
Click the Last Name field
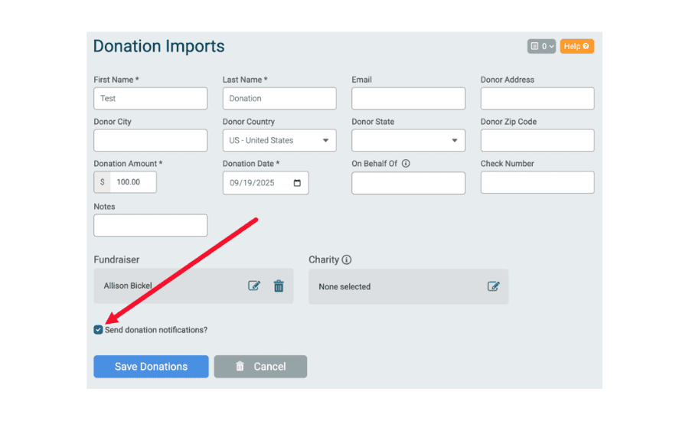tap(279, 99)
